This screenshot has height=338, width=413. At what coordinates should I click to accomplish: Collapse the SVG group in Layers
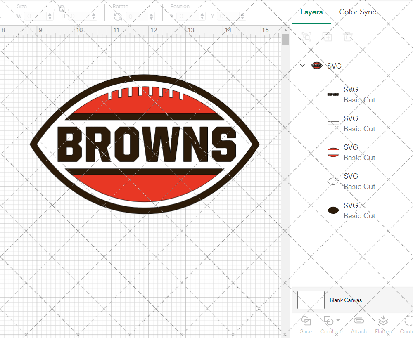[x=302, y=65]
